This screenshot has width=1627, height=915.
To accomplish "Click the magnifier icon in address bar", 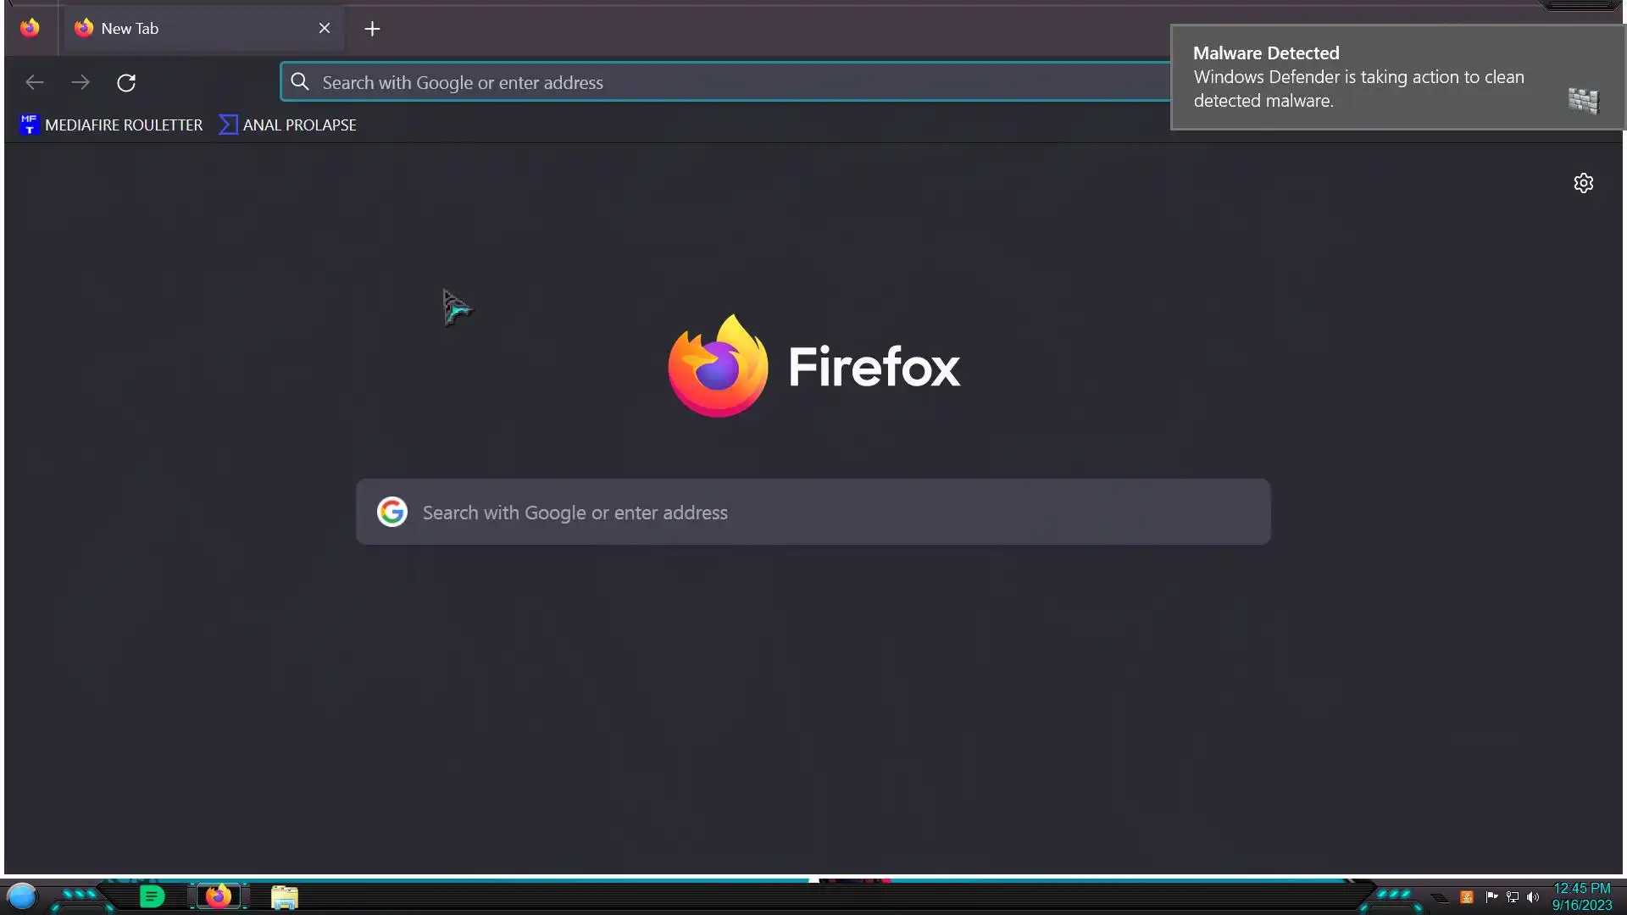I will click(x=300, y=82).
